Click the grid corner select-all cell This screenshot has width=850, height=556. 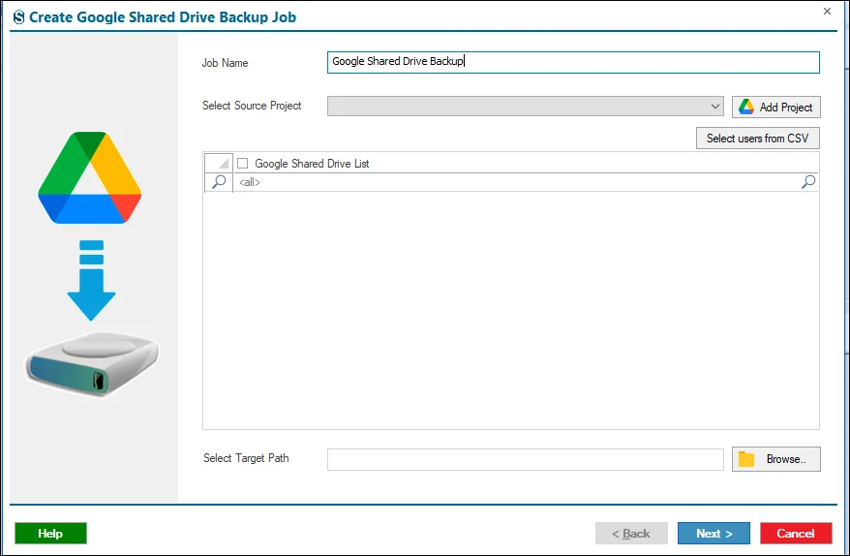coord(219,163)
